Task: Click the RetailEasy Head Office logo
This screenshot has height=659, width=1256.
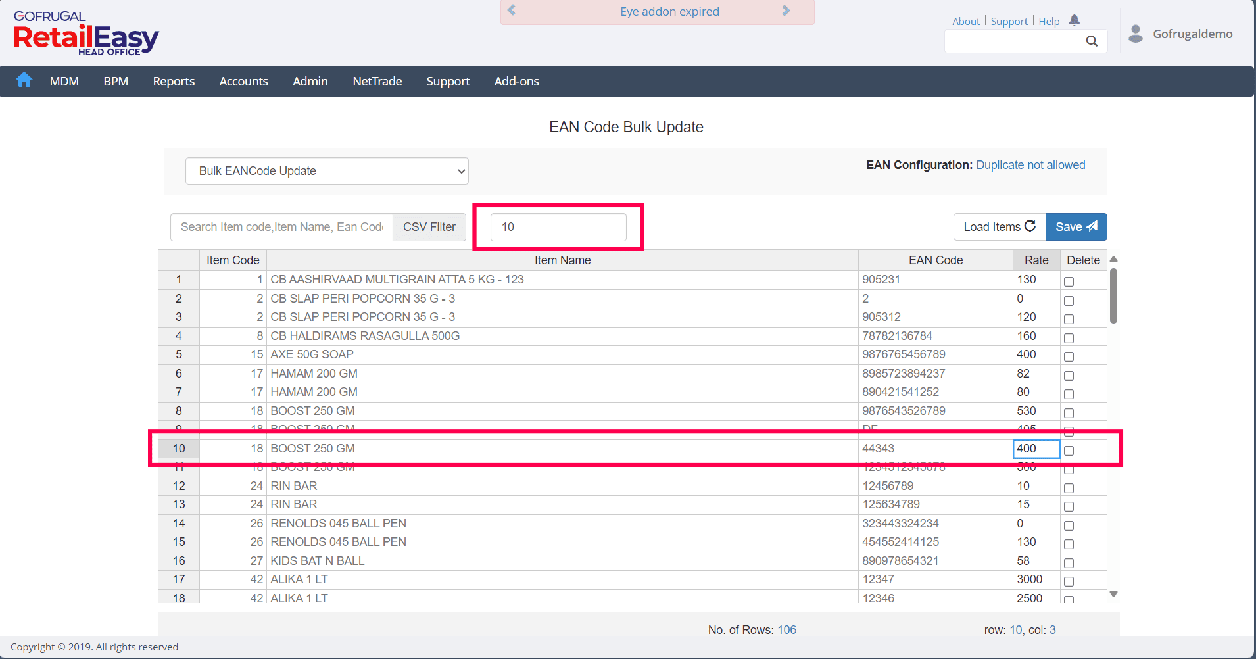Action: (86, 33)
